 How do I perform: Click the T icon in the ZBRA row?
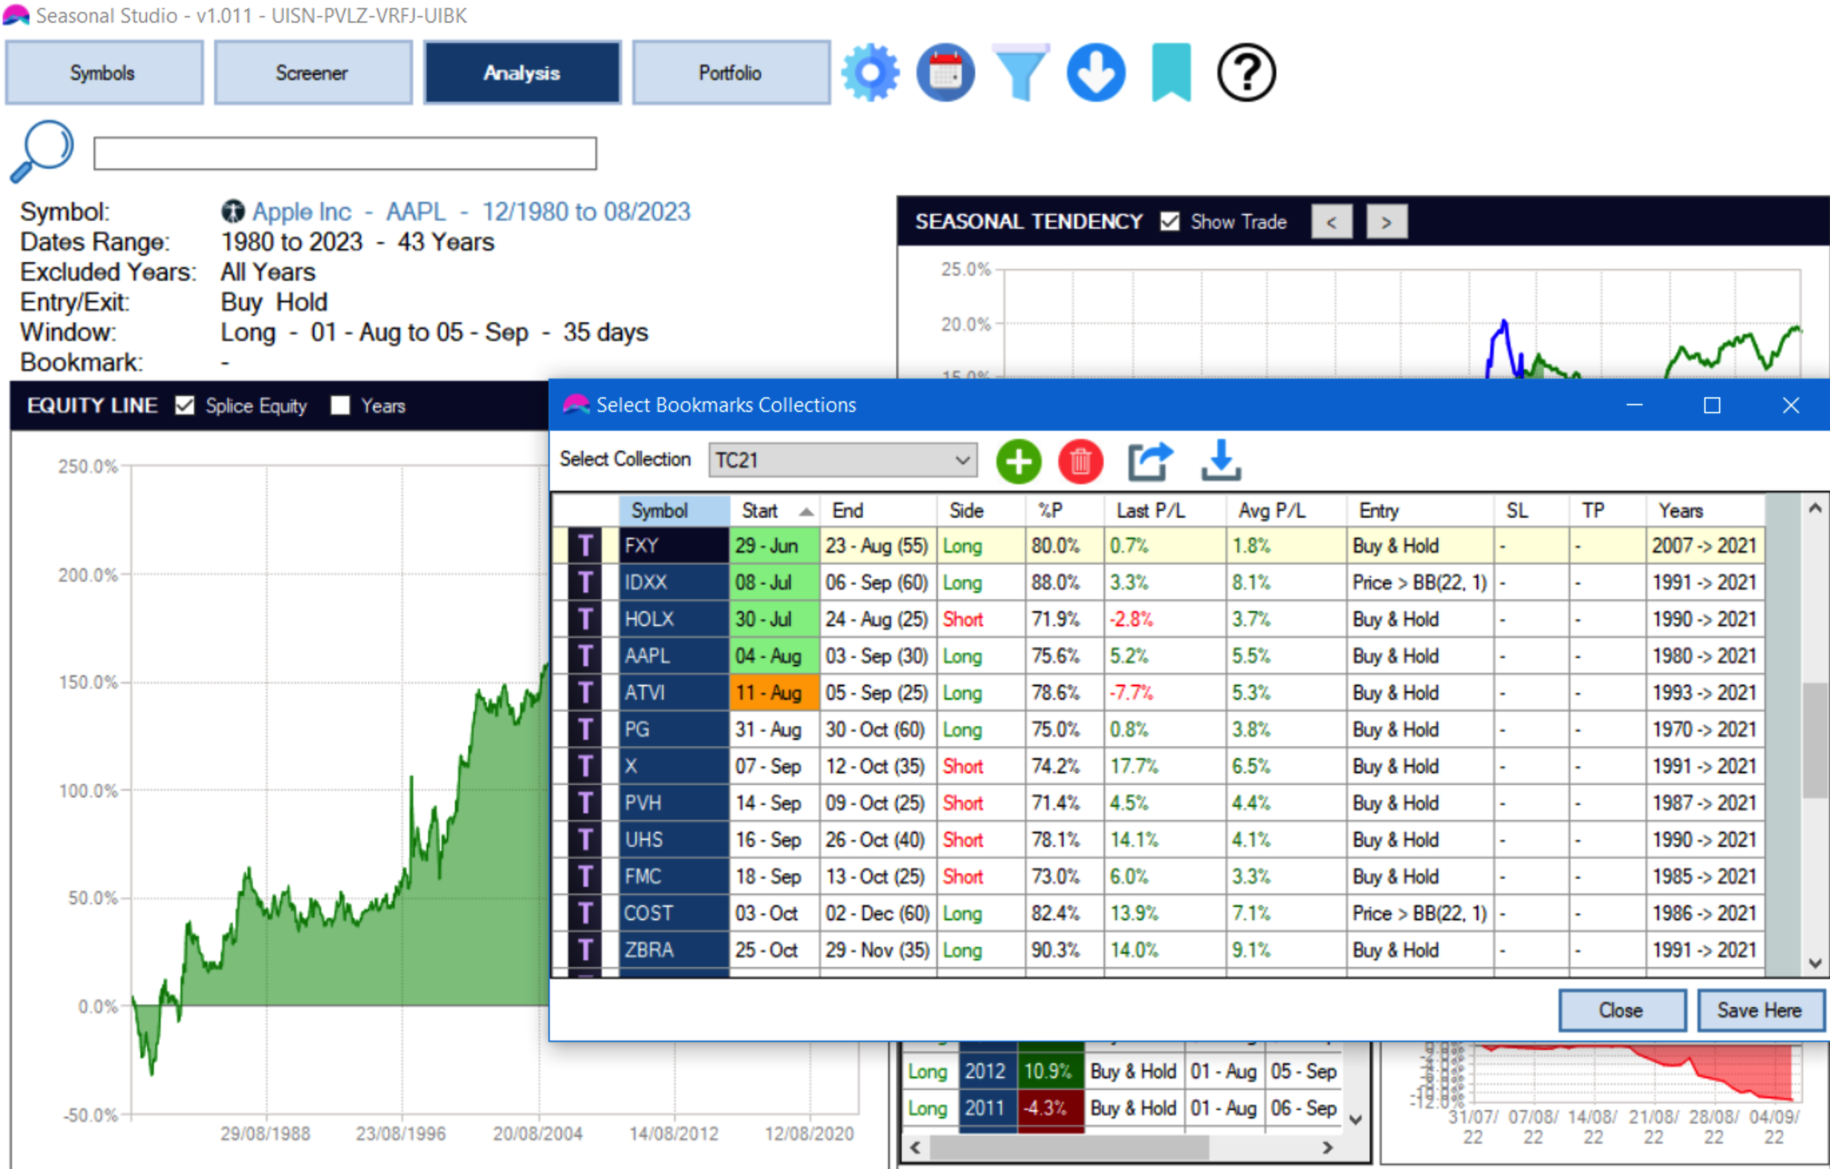click(x=585, y=950)
